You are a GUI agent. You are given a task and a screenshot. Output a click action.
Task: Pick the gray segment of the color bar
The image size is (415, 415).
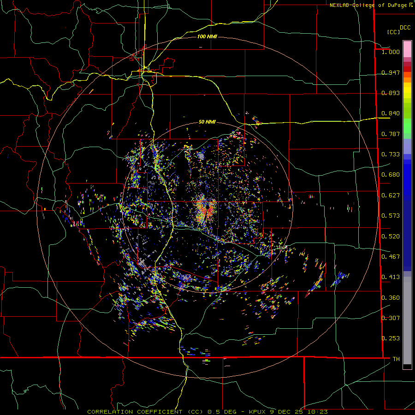coord(407,320)
